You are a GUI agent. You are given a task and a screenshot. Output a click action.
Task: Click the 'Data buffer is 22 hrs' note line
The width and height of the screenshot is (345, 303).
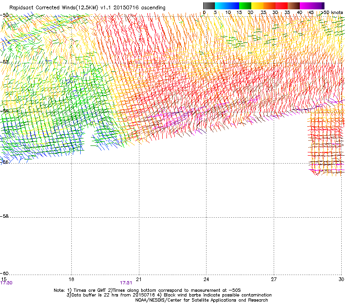pyautogui.click(x=169, y=295)
